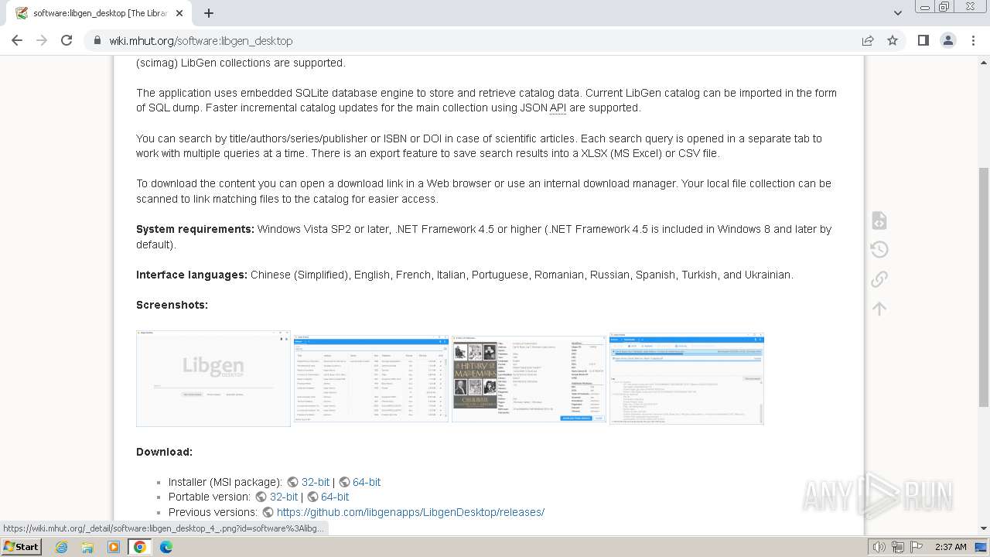Show backlinks wiki tool
Image resolution: width=990 pixels, height=557 pixels.
879,278
